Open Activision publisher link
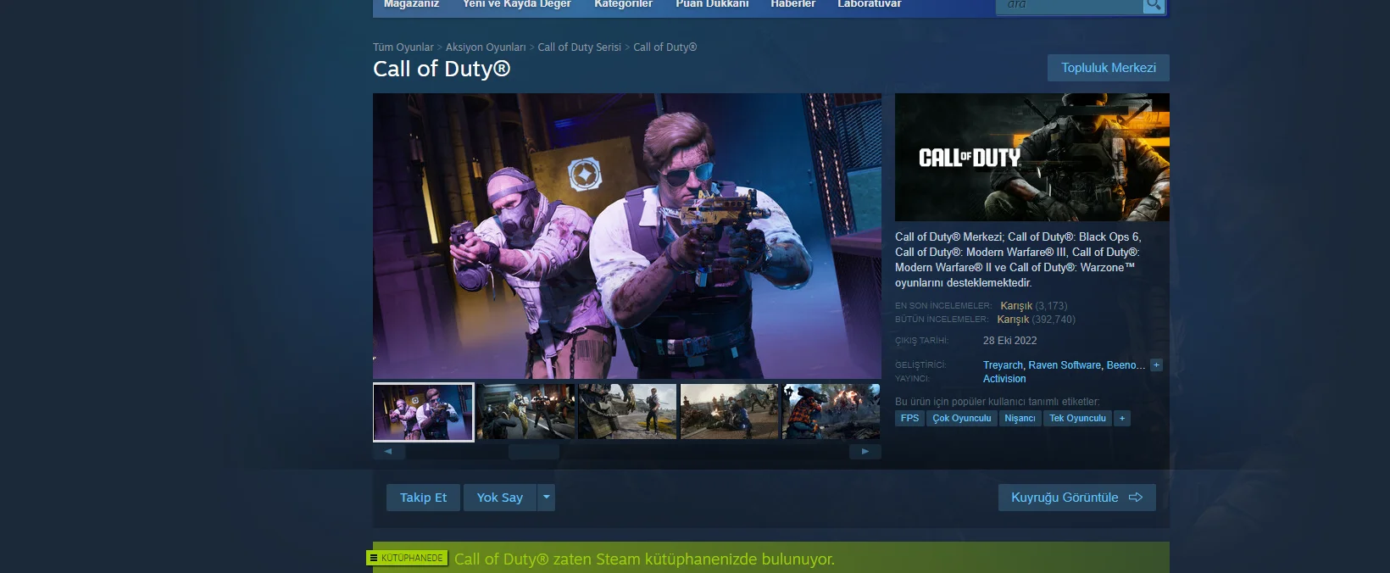Image resolution: width=1390 pixels, height=573 pixels. point(1004,379)
